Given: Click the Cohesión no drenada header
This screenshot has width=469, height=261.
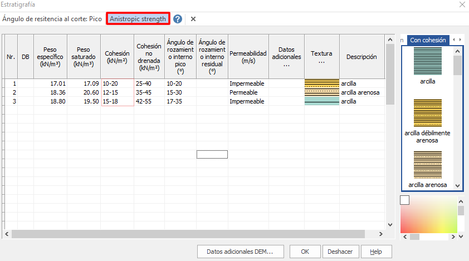Looking at the screenshot, I should pyautogui.click(x=149, y=57).
